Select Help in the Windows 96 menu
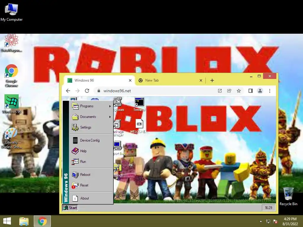Viewport: 303px width, 227px height. 91,151
